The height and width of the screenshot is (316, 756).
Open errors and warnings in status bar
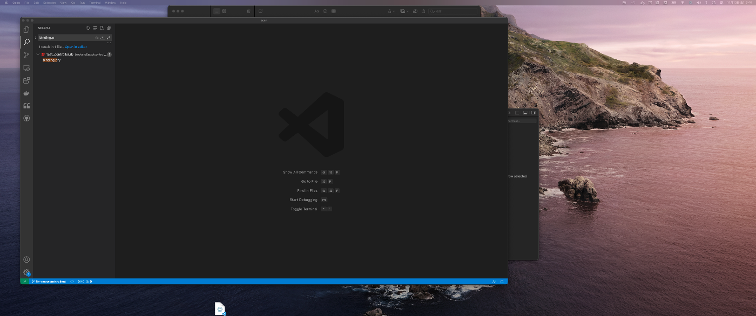85,281
